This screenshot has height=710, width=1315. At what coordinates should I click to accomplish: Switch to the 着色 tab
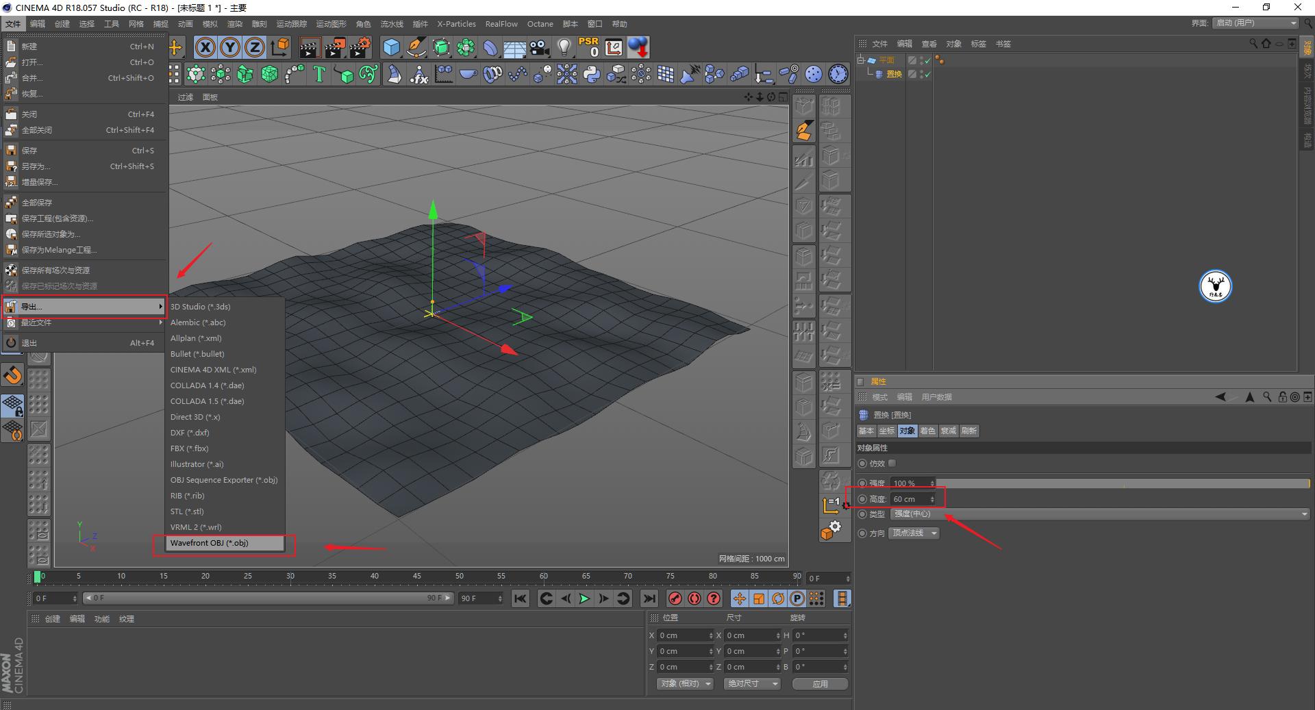pyautogui.click(x=927, y=431)
